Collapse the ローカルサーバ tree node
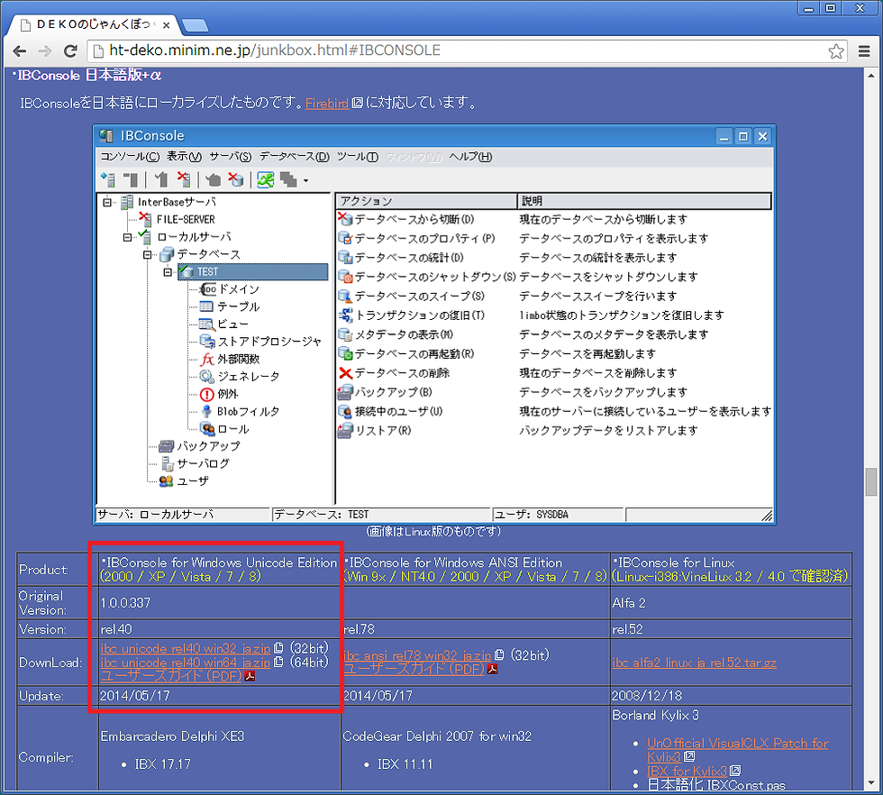883x795 pixels. pyautogui.click(x=127, y=237)
